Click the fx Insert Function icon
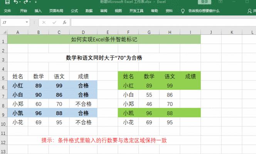256x154 pixels. click(x=64, y=22)
